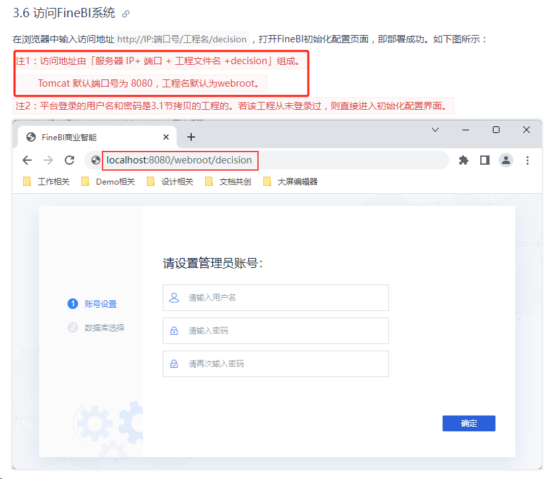Expand the tab search chevron
The width and height of the screenshot is (557, 479).
coord(435,130)
